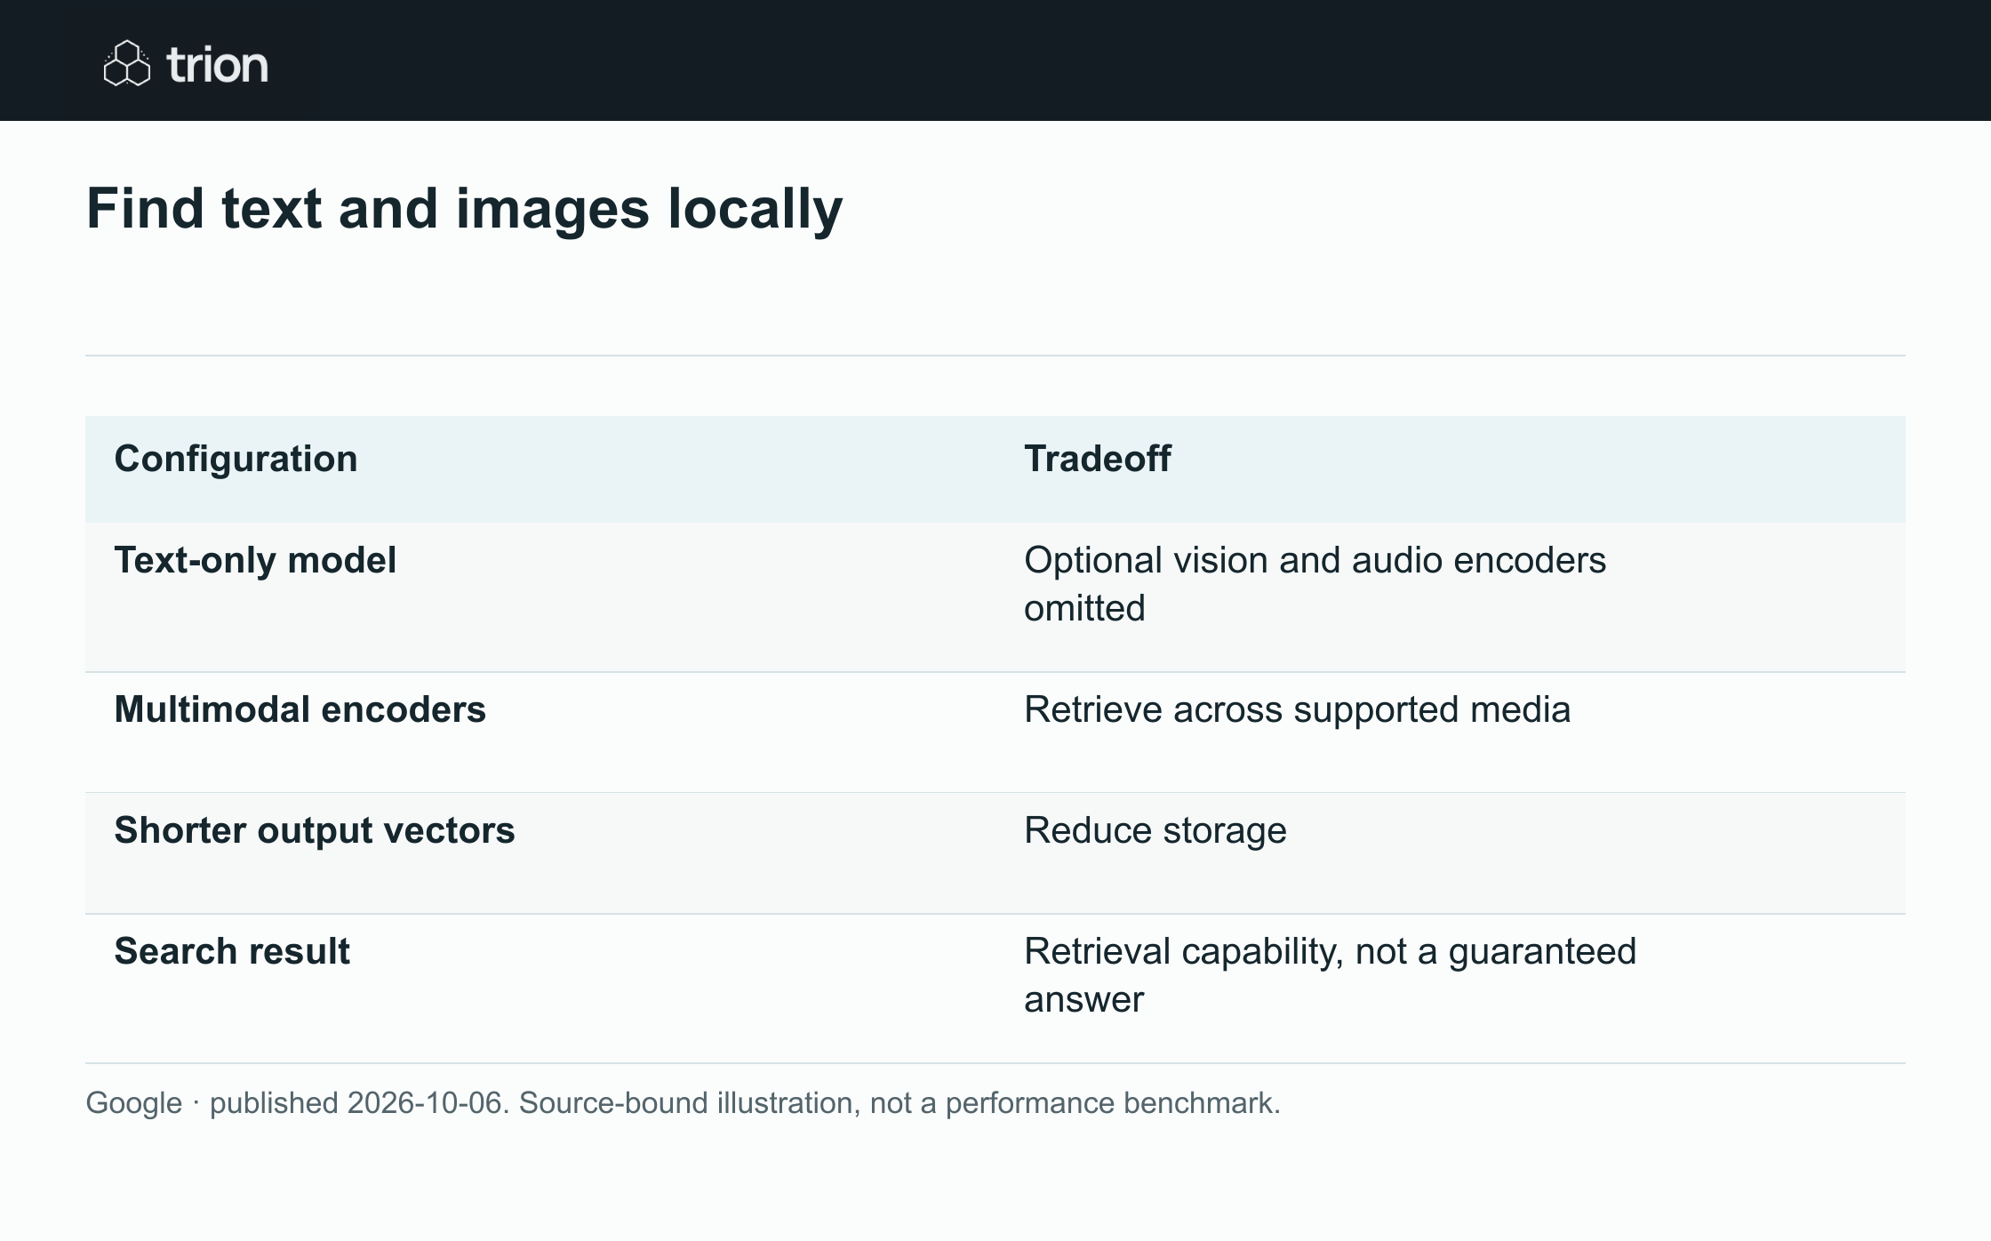Select the 'Multimodal encoders' row label
1991x1241 pixels.
[x=300, y=709]
